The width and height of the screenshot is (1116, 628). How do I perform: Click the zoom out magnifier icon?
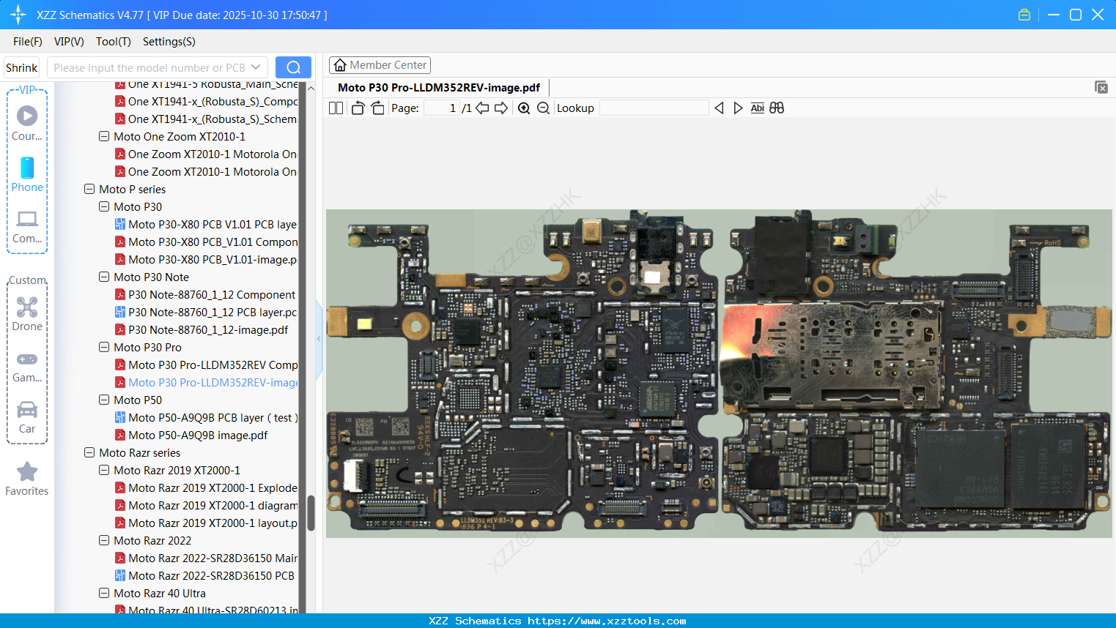[x=543, y=108]
